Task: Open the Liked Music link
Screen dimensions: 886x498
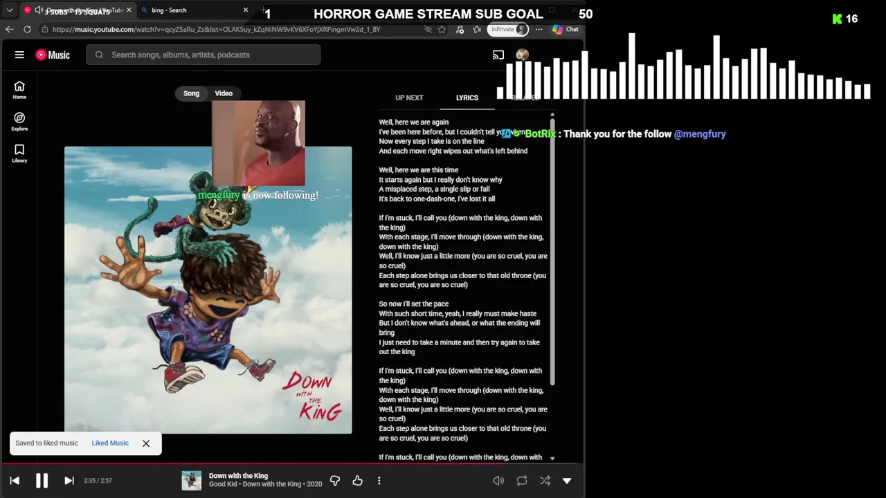Action: 110,443
